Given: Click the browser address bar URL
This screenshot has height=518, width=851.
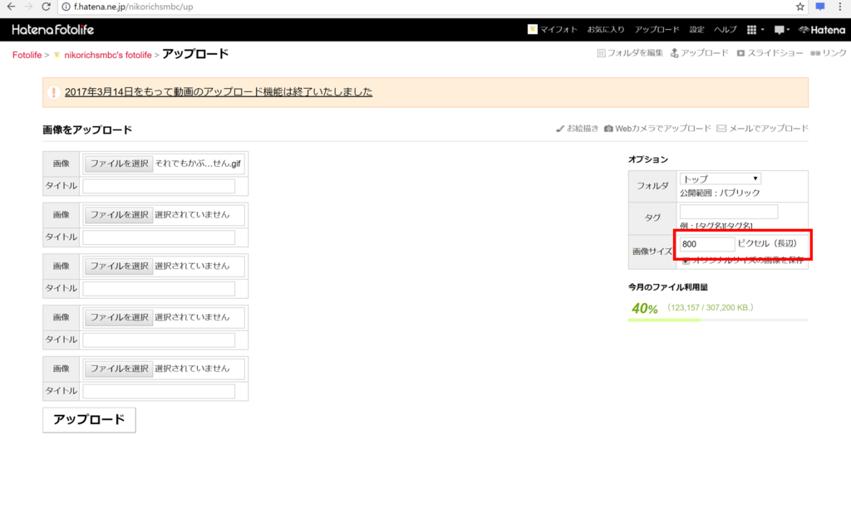Looking at the screenshot, I should [134, 7].
